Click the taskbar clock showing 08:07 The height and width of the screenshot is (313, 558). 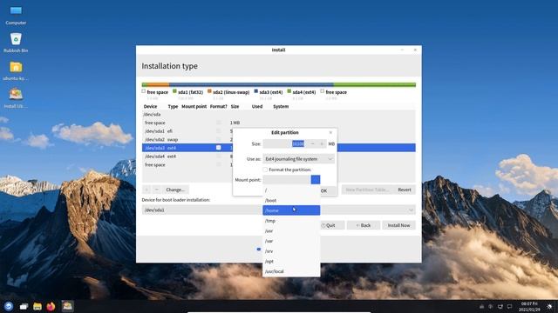pyautogui.click(x=529, y=306)
